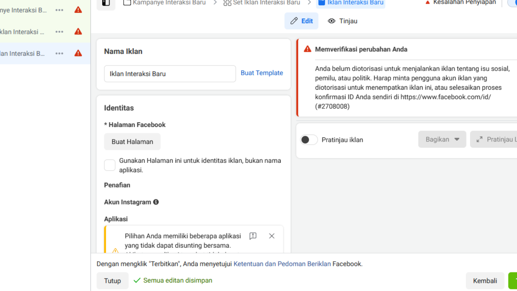Dismiss the Aplikasi warning with the X
Viewport: 517px width, 291px height.
(272, 236)
